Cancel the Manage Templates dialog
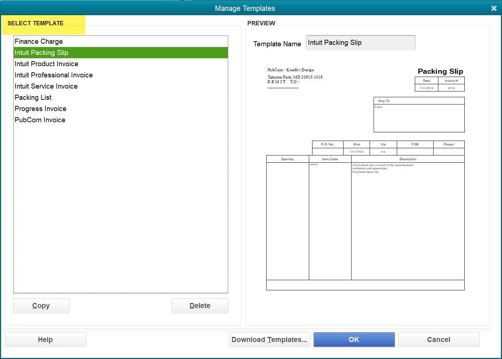 [439, 339]
